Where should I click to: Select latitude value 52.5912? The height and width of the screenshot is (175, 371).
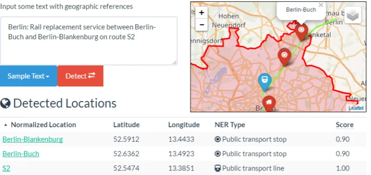[x=126, y=139]
